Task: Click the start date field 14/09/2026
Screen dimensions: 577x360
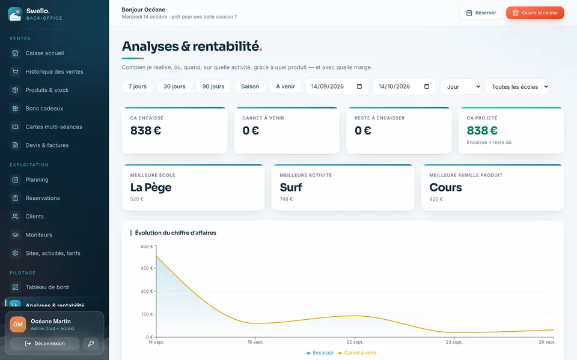Action: [x=337, y=86]
